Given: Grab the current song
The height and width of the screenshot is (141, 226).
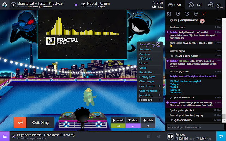Looking at the screenshot, I should (133, 120).
